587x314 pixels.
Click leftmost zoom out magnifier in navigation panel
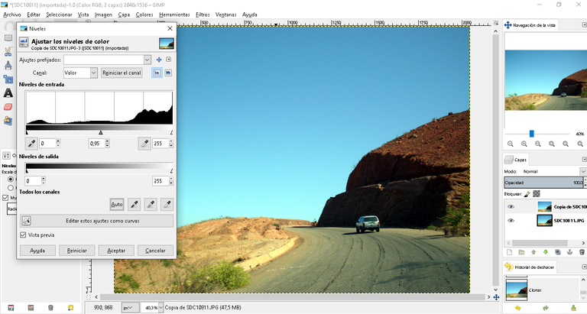(511, 144)
